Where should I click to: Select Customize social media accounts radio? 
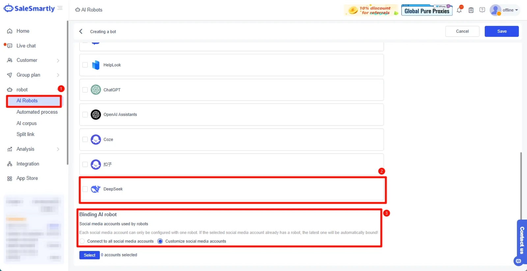pos(160,241)
